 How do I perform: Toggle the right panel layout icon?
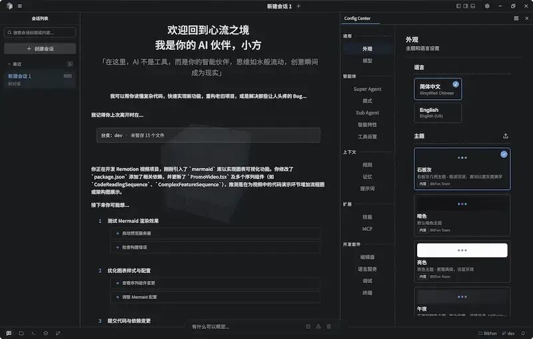466,6
